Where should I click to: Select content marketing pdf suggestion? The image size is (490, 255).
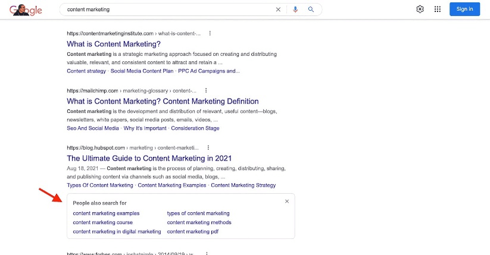pyautogui.click(x=193, y=231)
